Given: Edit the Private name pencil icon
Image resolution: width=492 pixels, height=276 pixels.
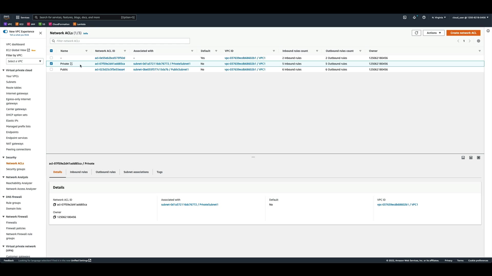Looking at the screenshot, I should pos(71,64).
